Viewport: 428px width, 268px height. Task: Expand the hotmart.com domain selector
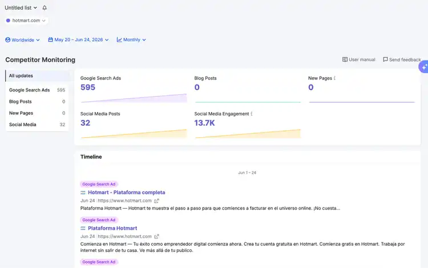click(26, 21)
